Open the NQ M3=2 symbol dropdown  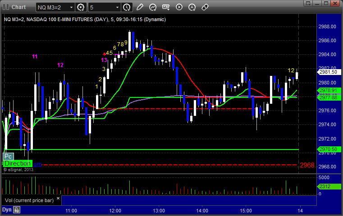(55, 8)
